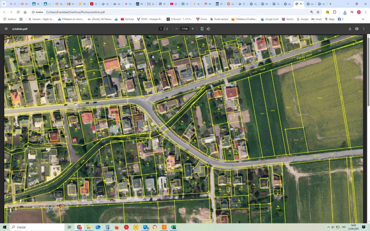Open Excel from the Windows taskbar
Viewport: 370px width, 231px height.
pos(173,227)
